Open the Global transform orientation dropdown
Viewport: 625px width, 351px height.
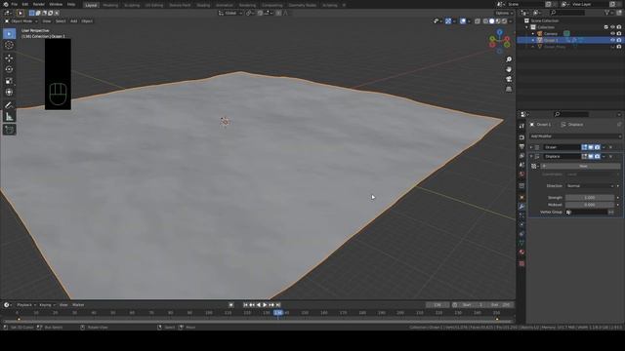[230, 13]
